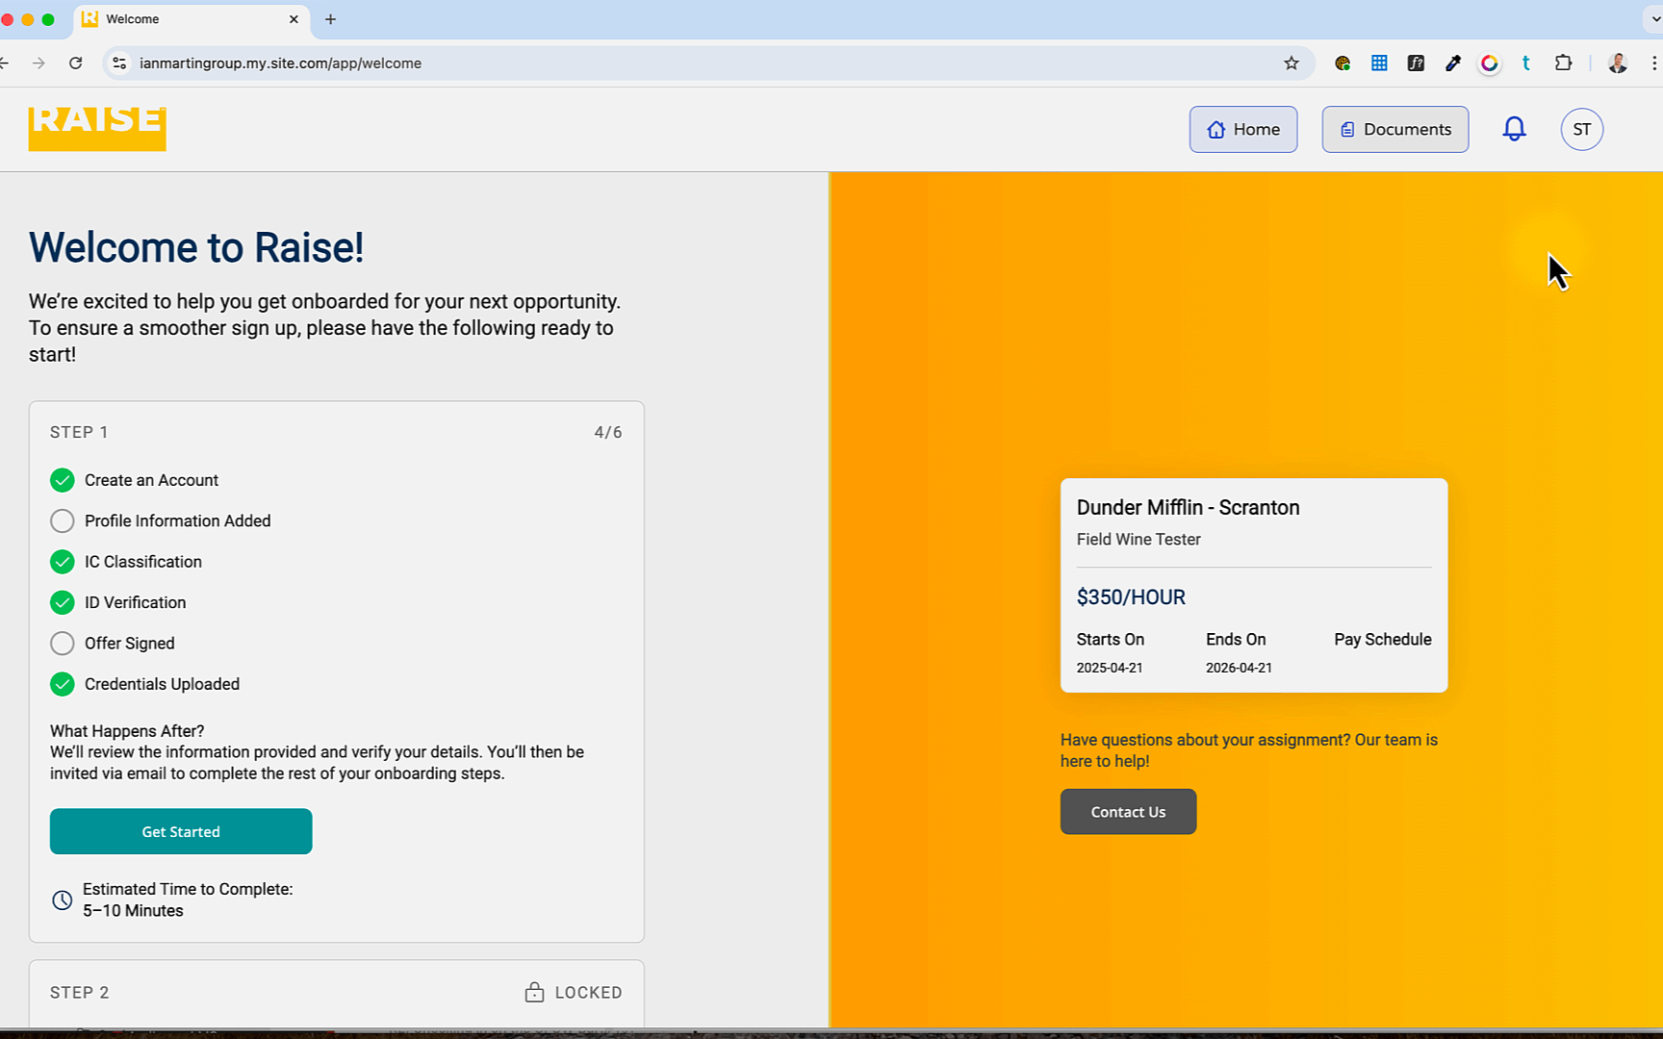The image size is (1663, 1039).
Task: Expand the tab search dropdown arrow
Action: tap(1655, 19)
